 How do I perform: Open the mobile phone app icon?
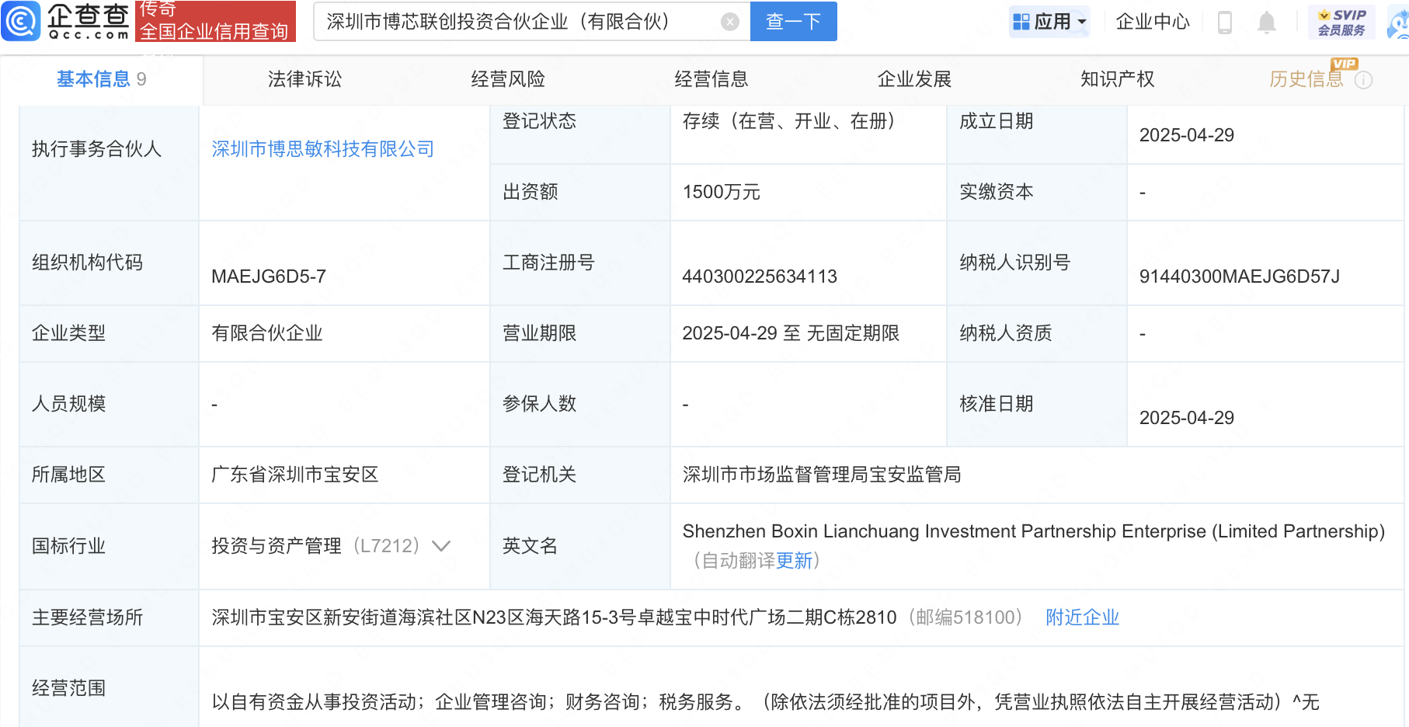point(1225,22)
